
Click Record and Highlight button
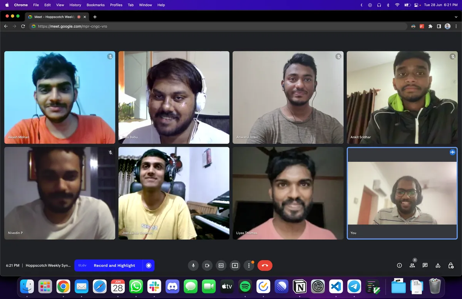pos(114,265)
